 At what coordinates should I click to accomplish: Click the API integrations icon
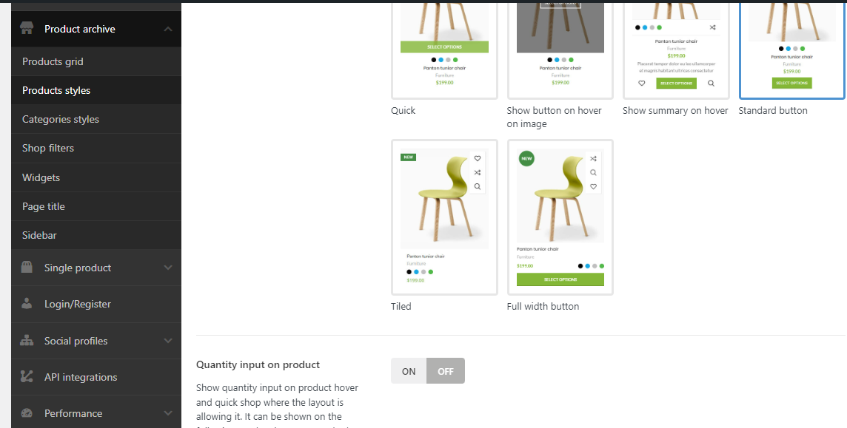coord(27,377)
